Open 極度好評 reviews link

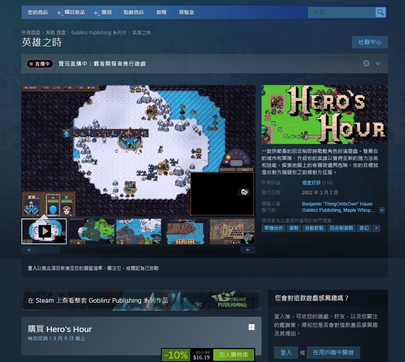[x=311, y=183]
